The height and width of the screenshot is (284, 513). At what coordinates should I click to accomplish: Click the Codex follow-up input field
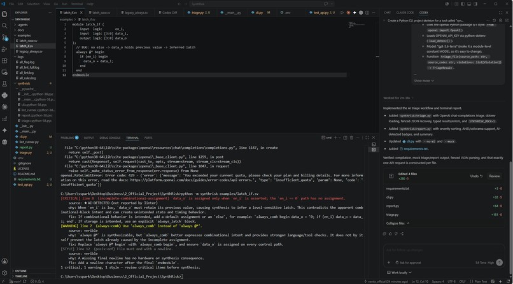(444, 250)
